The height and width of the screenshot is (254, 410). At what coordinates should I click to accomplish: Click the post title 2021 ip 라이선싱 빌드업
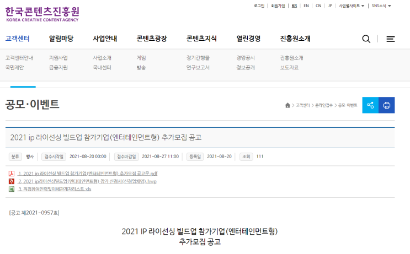[x=106, y=137]
